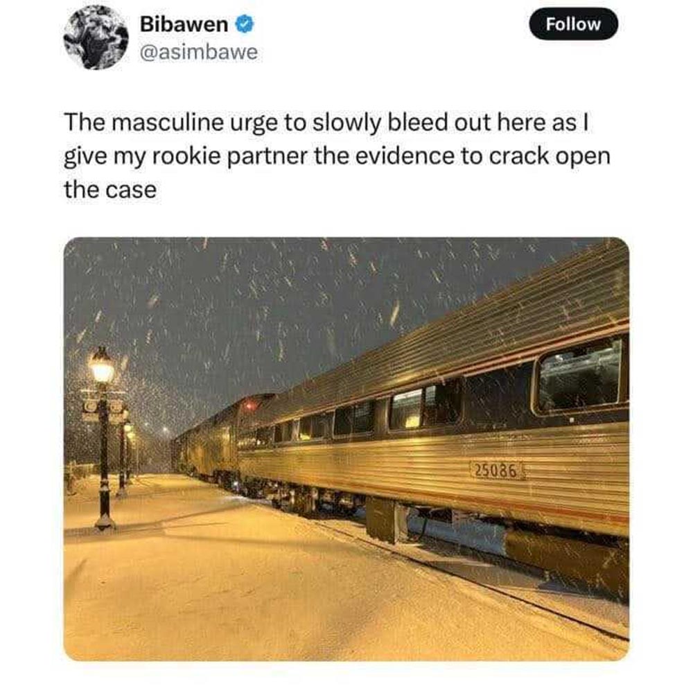Click the blue verified badge icon

click(244, 24)
